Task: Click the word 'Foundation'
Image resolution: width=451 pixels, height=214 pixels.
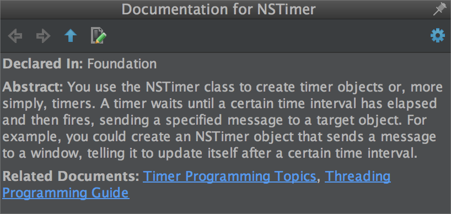Action: coord(122,64)
